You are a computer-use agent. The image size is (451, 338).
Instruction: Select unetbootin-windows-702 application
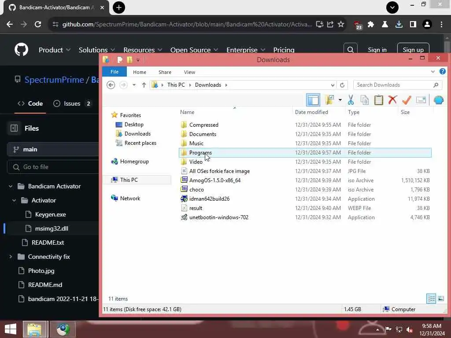click(x=218, y=217)
